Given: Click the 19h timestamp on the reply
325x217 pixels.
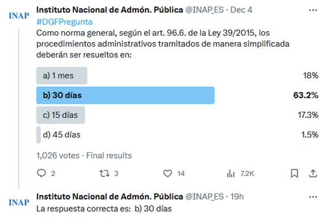Looking at the screenshot, I should [237, 197].
